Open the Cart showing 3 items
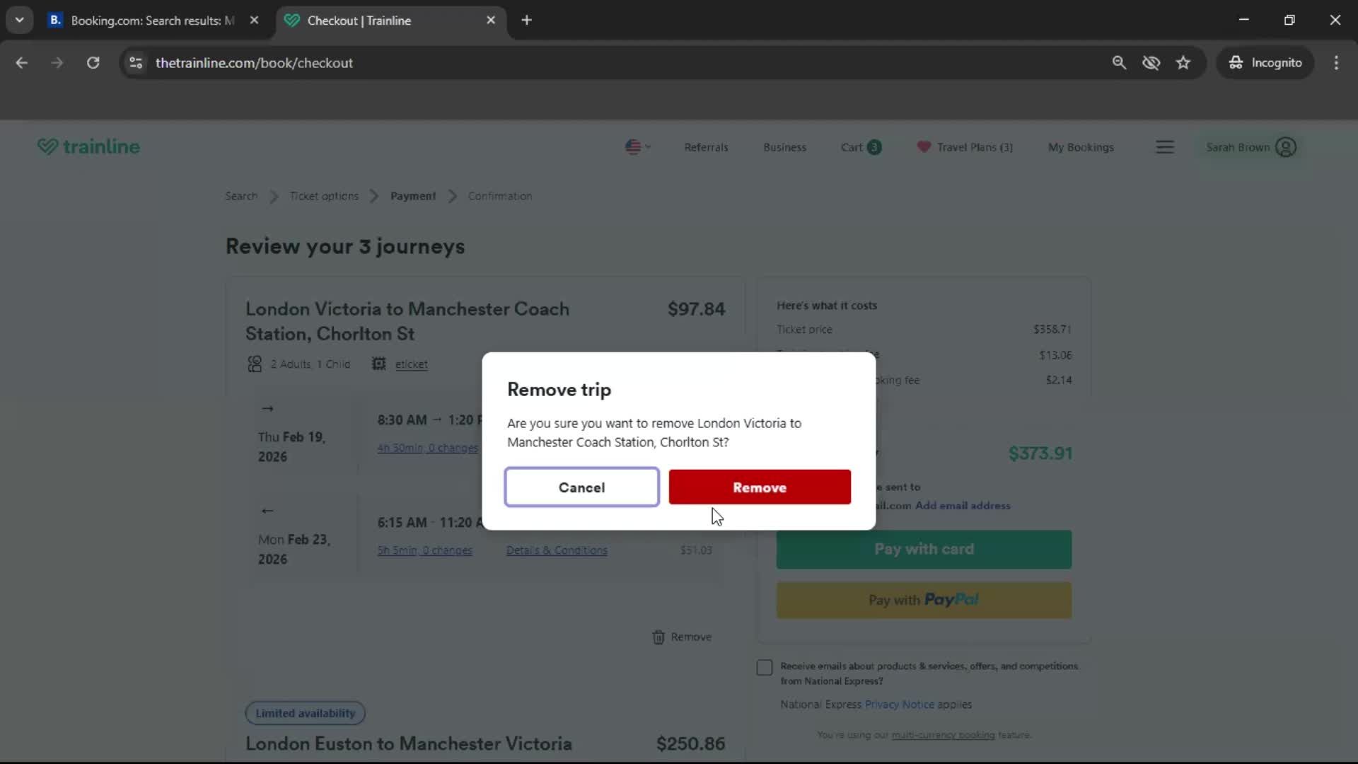 [x=860, y=147]
